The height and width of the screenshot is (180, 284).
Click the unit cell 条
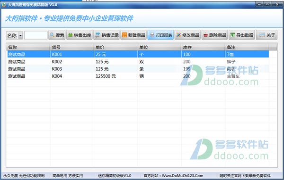[x=142, y=69]
